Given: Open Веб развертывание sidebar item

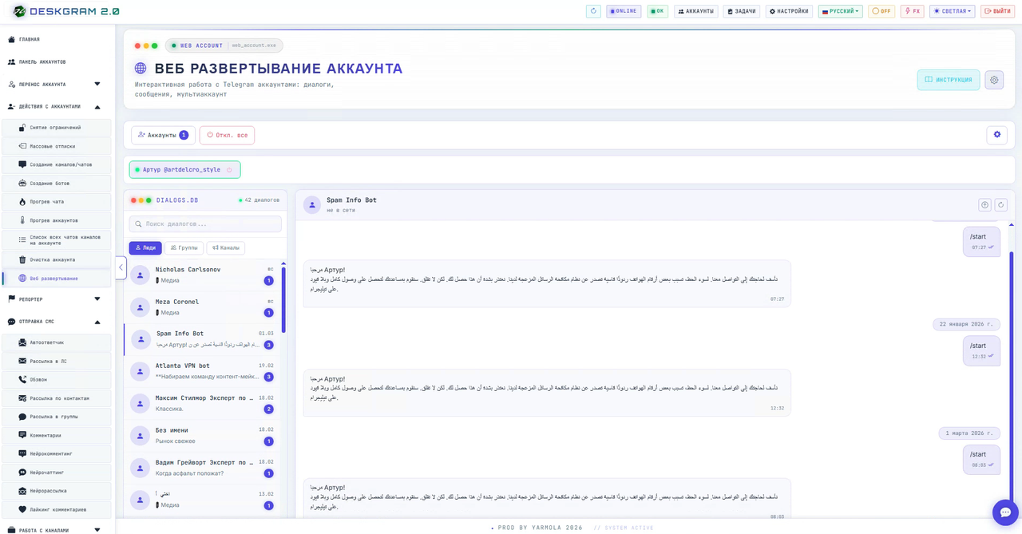Looking at the screenshot, I should [57, 279].
